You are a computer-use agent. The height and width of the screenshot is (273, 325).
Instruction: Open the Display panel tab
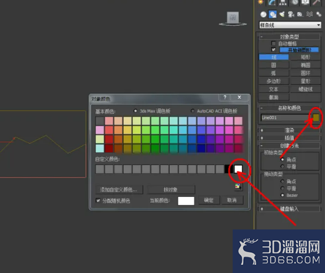coord(305,2)
